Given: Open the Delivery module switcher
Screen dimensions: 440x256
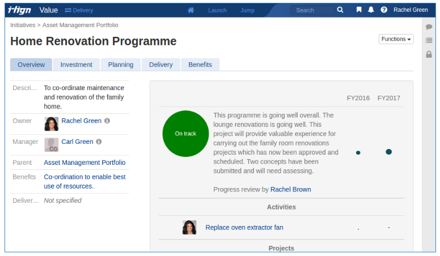Looking at the screenshot, I should pos(79,10).
